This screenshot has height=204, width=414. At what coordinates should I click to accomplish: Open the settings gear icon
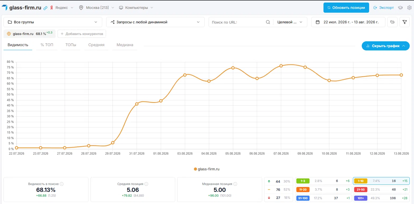coord(409,8)
